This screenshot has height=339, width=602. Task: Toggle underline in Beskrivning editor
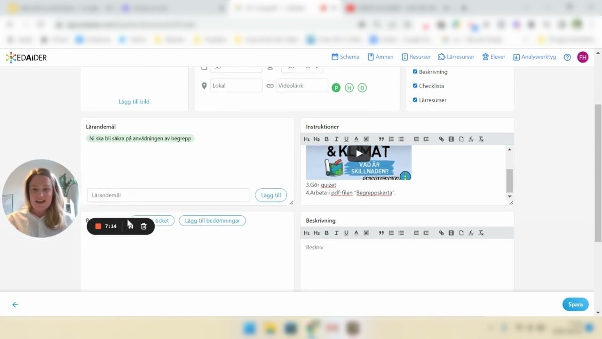click(x=346, y=233)
